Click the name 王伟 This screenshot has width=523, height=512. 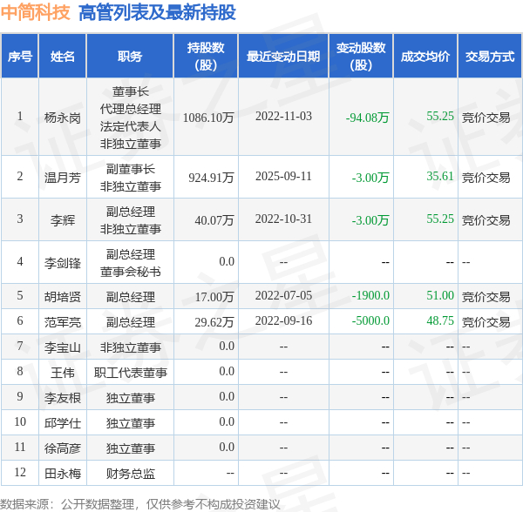click(x=63, y=373)
